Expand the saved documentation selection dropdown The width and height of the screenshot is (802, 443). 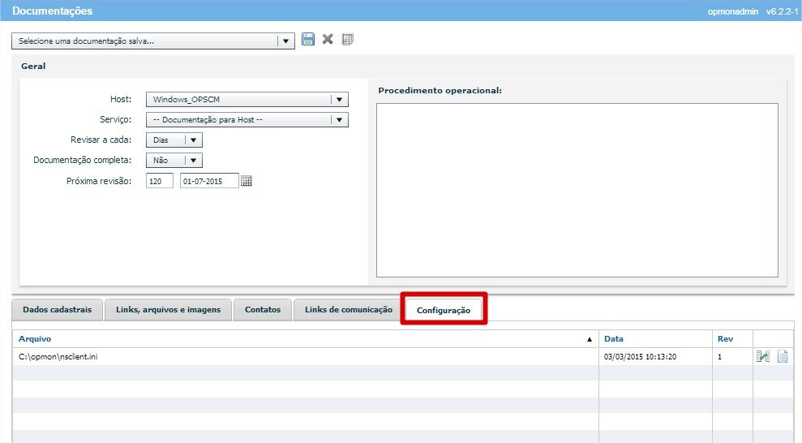click(285, 41)
